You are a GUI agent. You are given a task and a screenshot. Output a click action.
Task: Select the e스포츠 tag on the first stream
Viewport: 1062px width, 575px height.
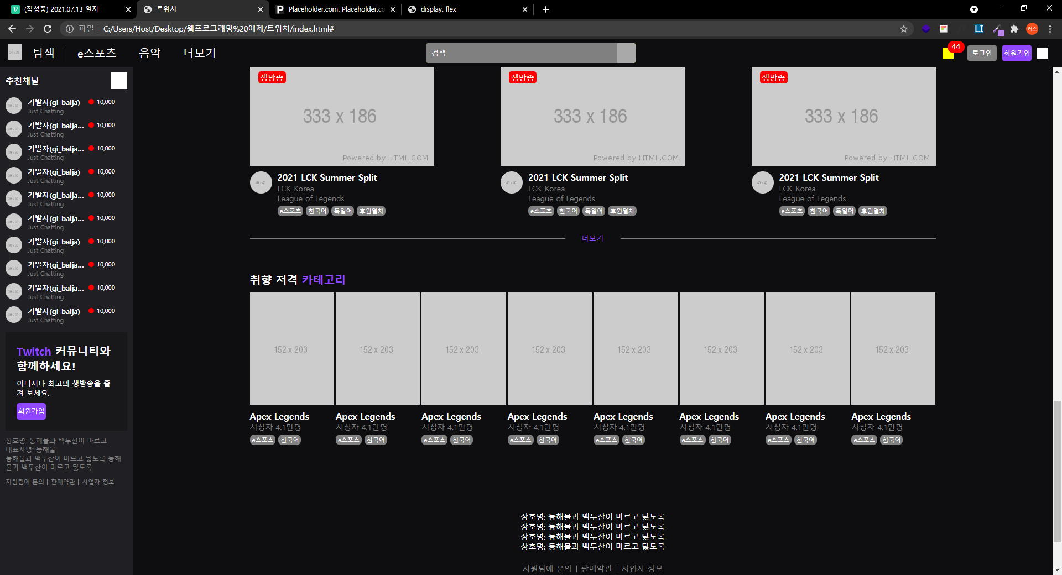coord(290,211)
